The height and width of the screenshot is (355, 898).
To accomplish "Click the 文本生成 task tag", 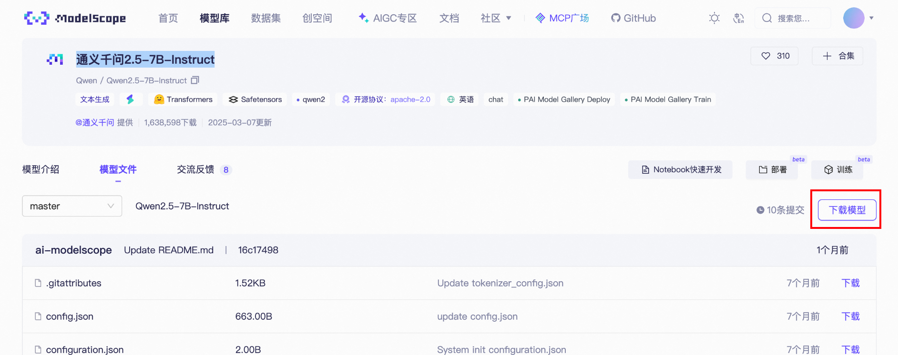I will coord(95,99).
